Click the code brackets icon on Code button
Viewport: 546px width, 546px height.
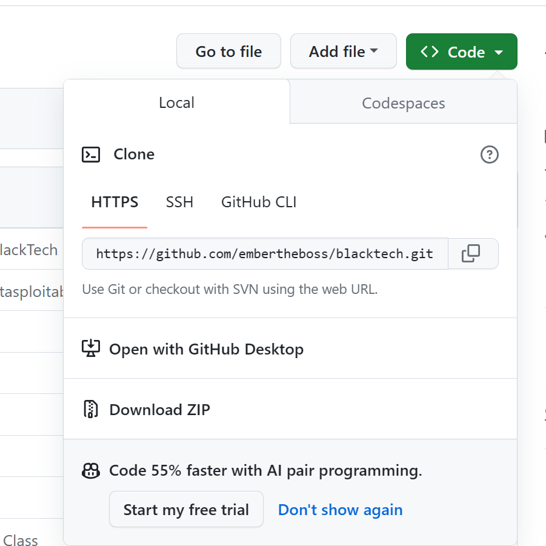(x=430, y=52)
